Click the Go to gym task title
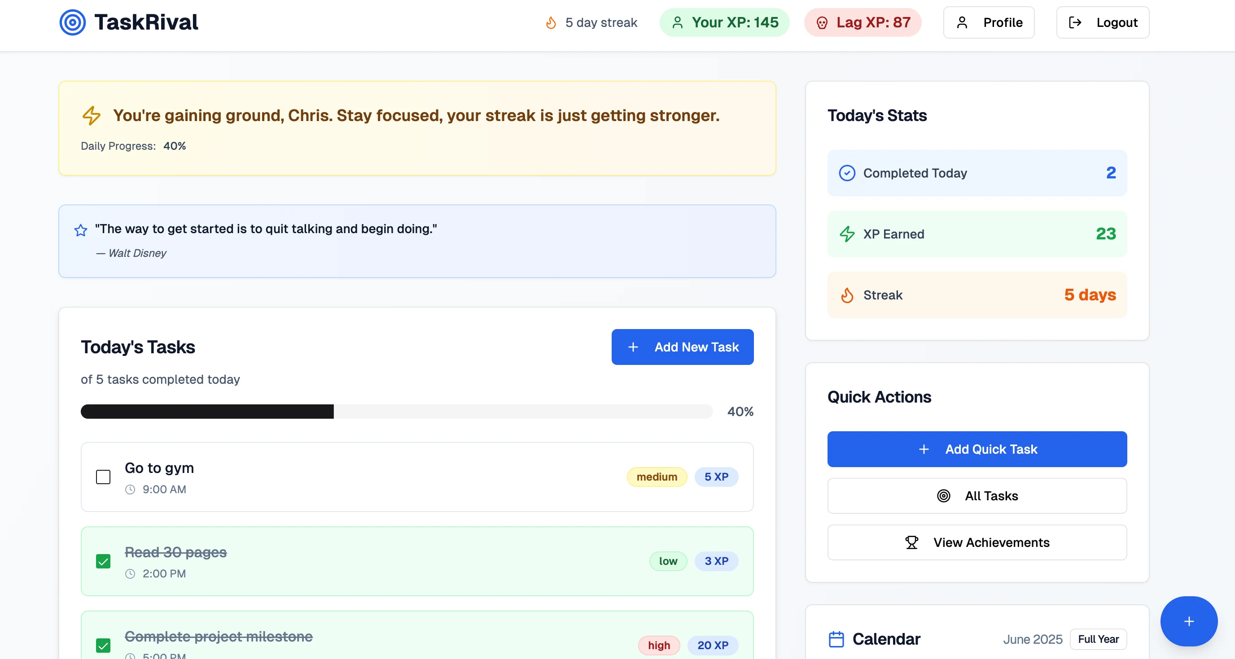Viewport: 1235px width, 659px height. (159, 468)
